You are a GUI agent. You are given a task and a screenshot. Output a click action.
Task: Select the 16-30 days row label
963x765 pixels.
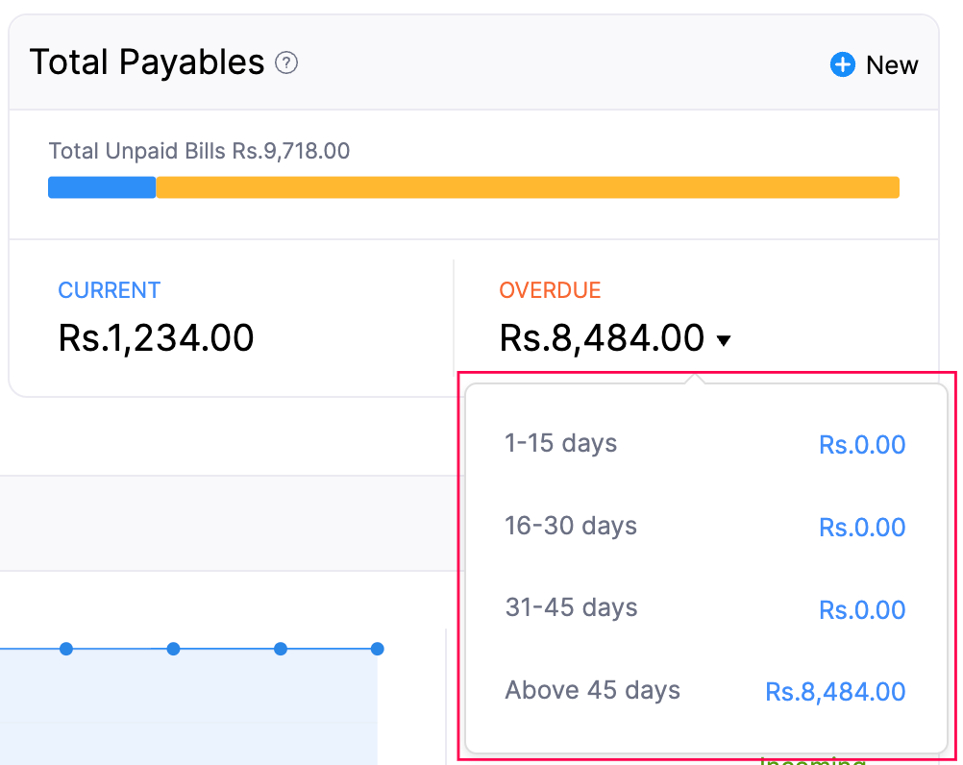tap(571, 527)
